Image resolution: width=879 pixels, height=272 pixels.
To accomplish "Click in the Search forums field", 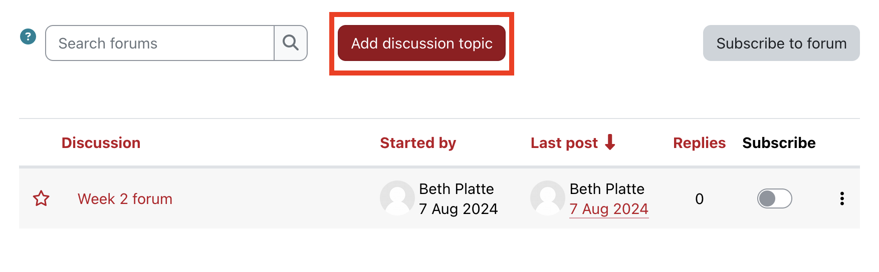I will 159,43.
